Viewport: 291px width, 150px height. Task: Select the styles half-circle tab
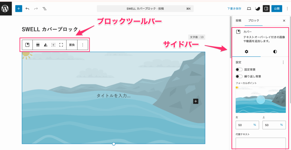275,52
